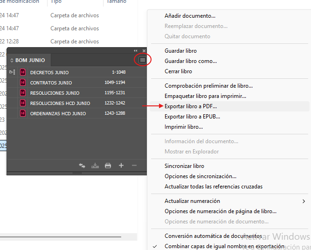Select the DECRETOS JUNIO document row

point(77,72)
